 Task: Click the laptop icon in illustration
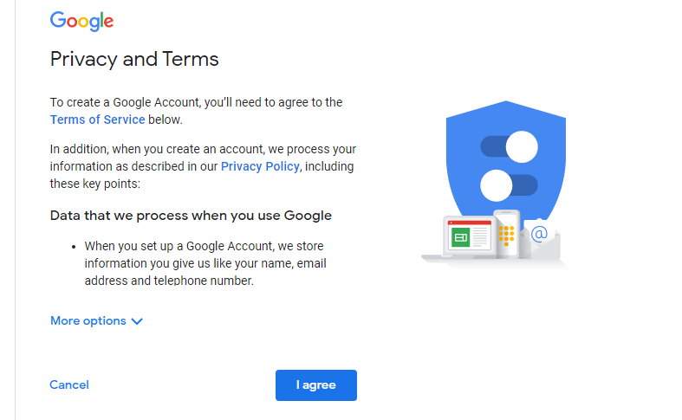461,238
